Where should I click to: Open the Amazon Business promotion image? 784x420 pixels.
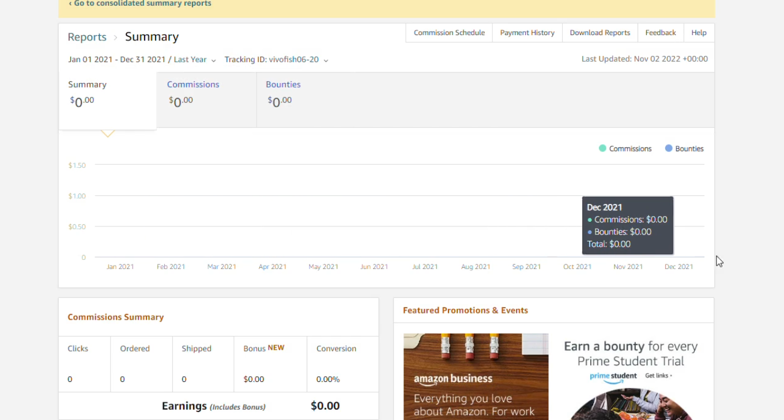(476, 377)
